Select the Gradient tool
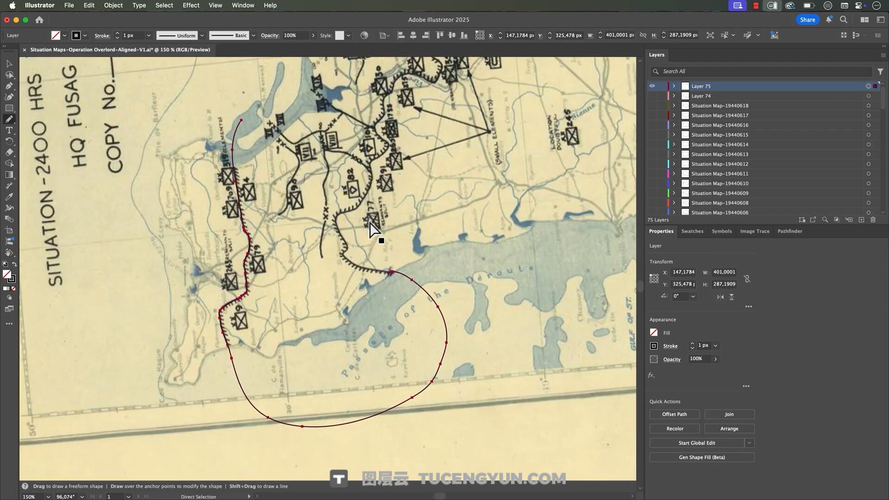This screenshot has height=500, width=889. tap(9, 175)
